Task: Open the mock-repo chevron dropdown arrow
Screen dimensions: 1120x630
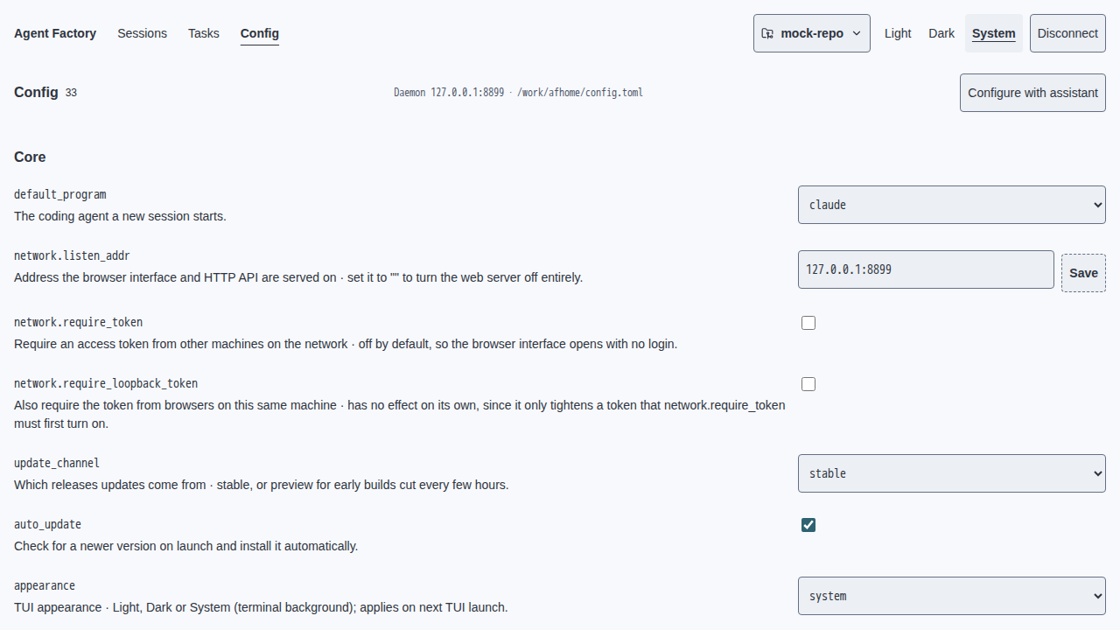Action: tap(857, 33)
